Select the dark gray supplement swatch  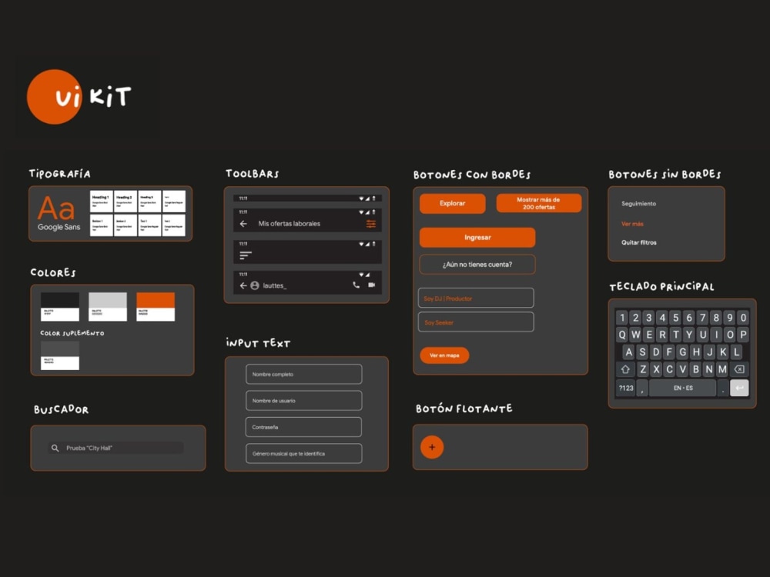(x=60, y=355)
